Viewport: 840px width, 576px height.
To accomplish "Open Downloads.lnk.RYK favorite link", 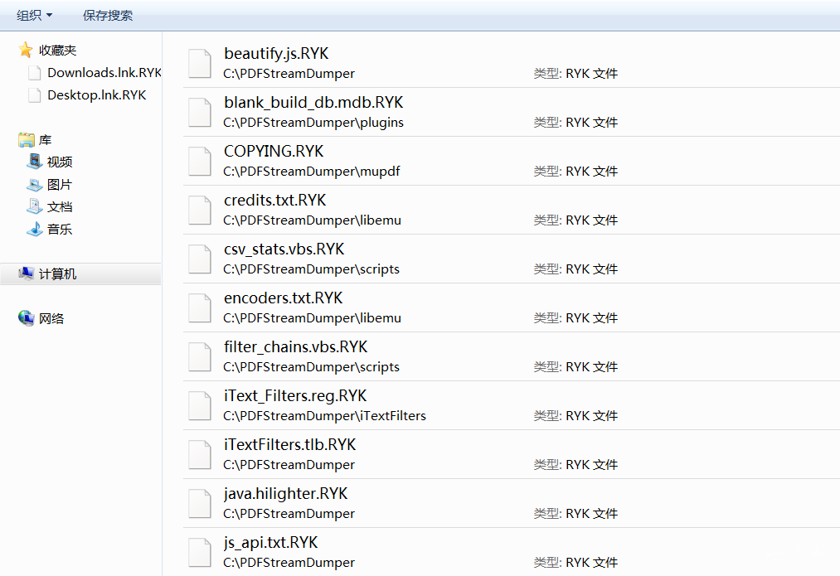I will 104,73.
